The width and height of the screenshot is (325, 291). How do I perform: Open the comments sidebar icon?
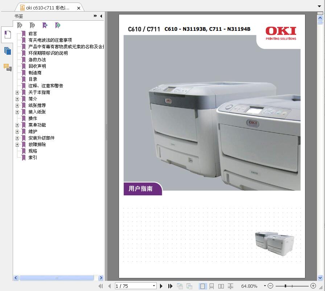(8, 67)
